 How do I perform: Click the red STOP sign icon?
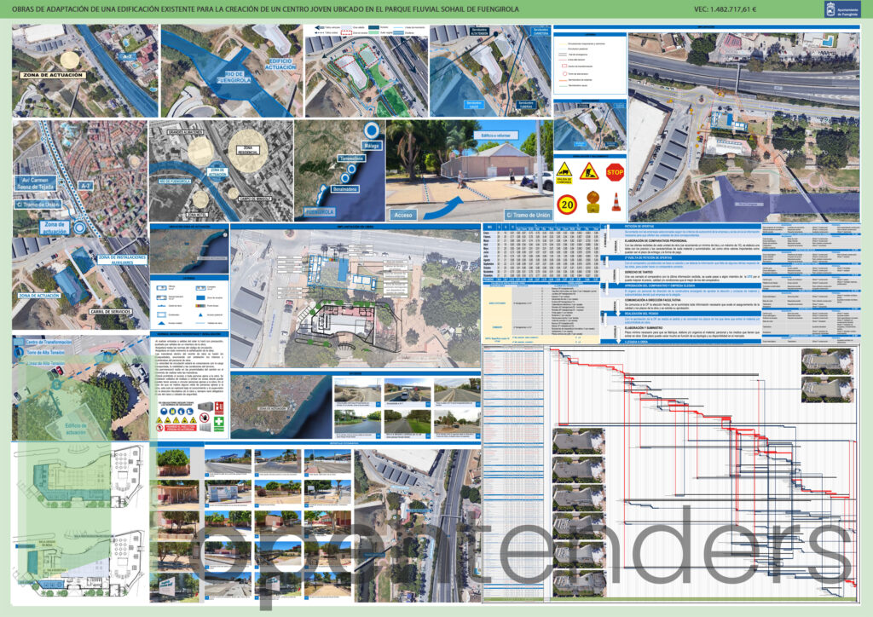click(x=615, y=172)
